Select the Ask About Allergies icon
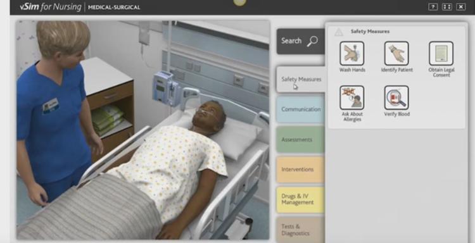This screenshot has width=475, height=243. click(x=351, y=97)
